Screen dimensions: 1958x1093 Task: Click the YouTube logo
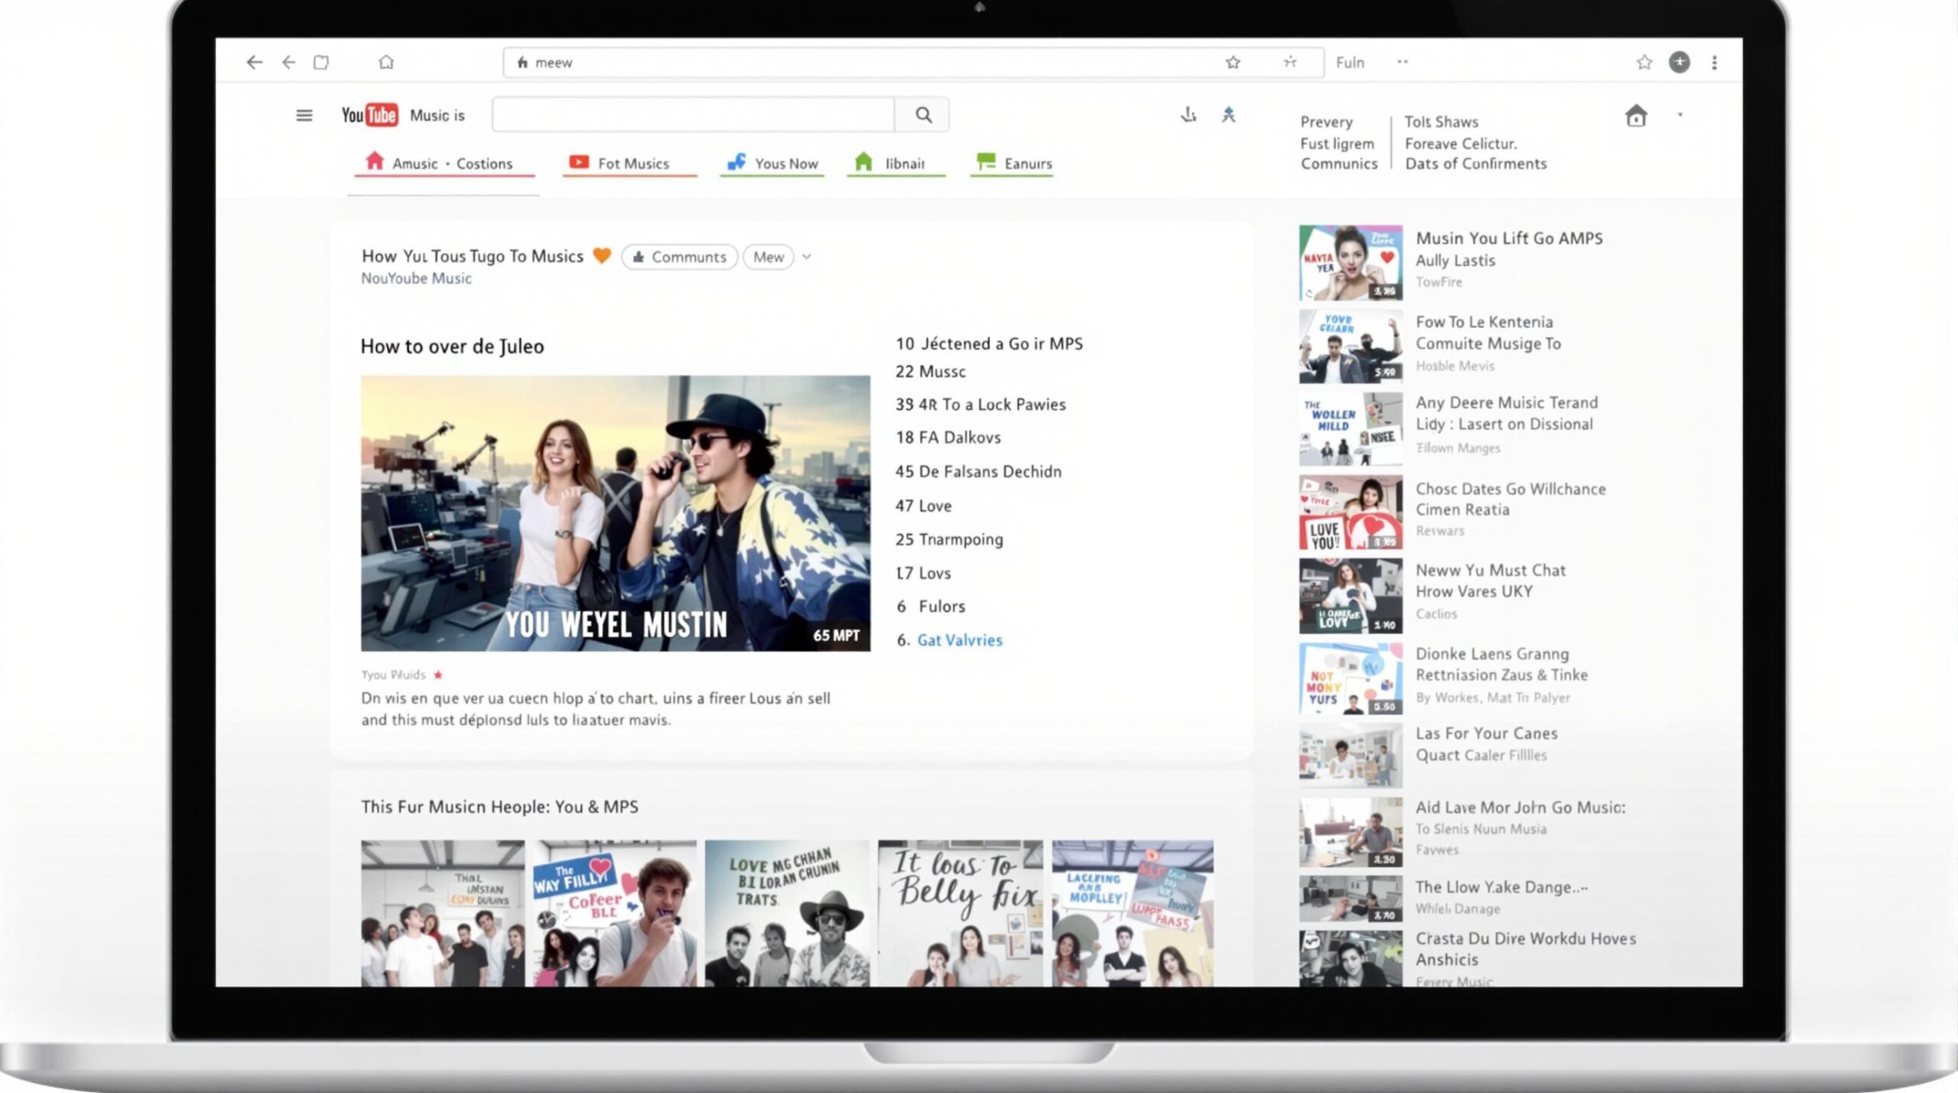(x=369, y=115)
